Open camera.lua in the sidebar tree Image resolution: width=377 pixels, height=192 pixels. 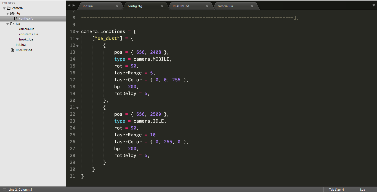(26, 29)
